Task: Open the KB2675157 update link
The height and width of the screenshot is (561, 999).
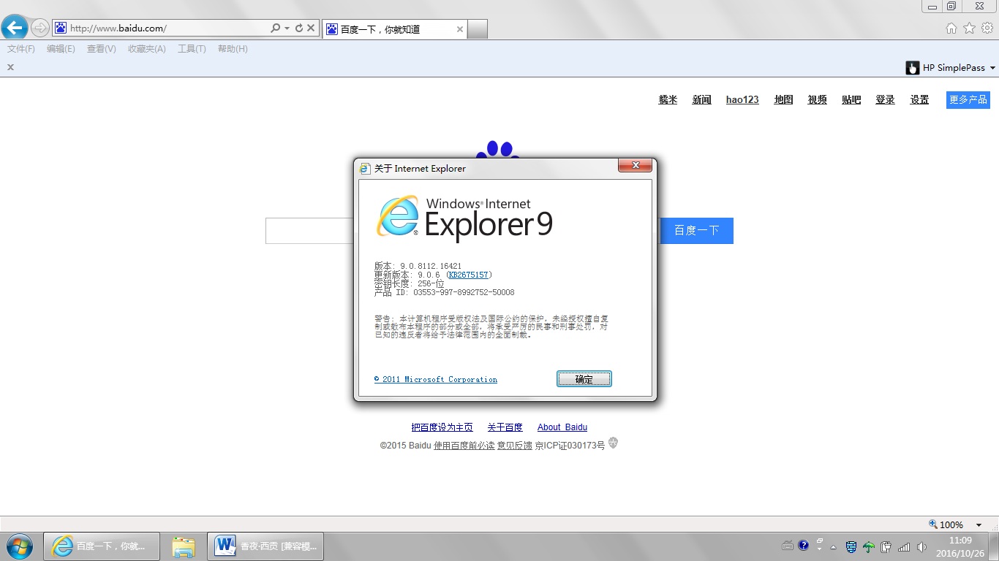Action: [x=469, y=275]
